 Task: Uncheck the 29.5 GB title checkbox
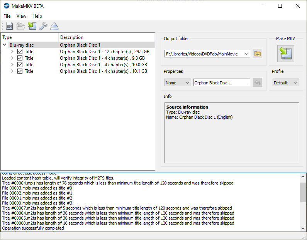[x=20, y=52]
